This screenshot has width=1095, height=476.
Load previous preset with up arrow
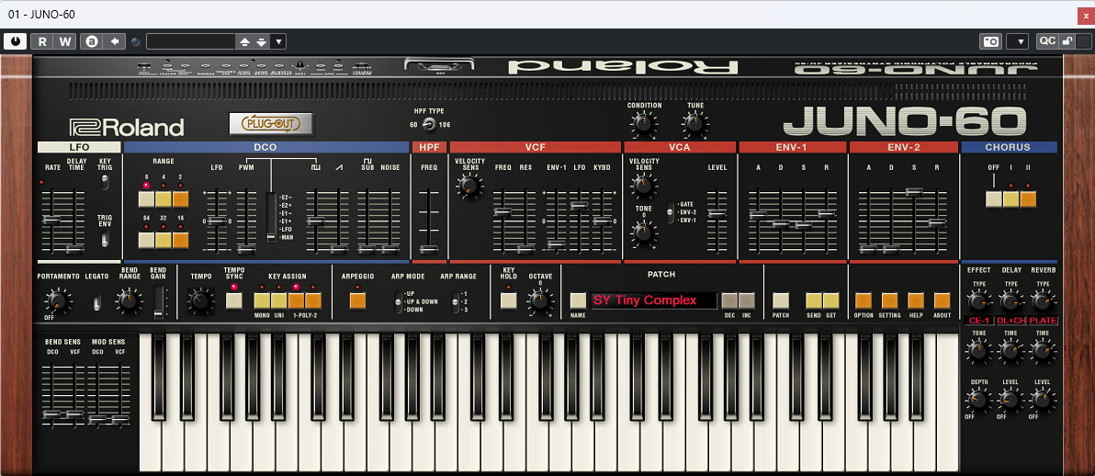(x=244, y=42)
